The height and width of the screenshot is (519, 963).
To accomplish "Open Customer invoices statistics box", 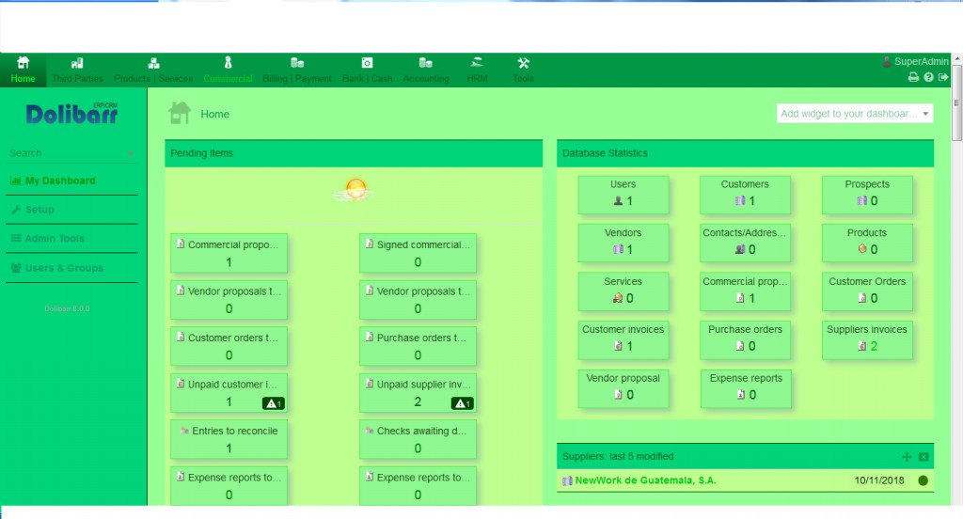I will 624,339.
